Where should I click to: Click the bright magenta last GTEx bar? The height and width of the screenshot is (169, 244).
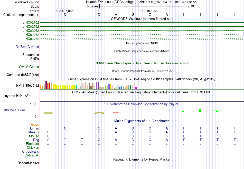pyautogui.click(x=136, y=88)
